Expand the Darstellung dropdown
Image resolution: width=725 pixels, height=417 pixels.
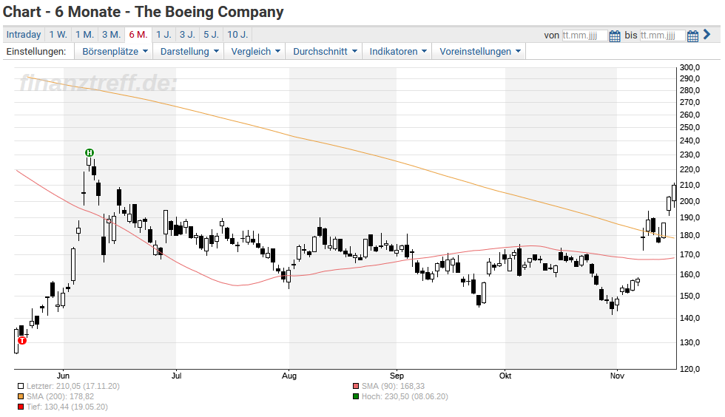(x=189, y=51)
